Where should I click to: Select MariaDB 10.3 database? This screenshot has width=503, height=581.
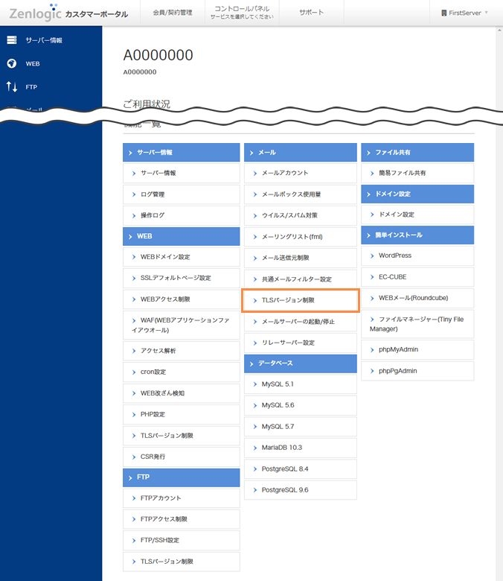tap(301, 448)
